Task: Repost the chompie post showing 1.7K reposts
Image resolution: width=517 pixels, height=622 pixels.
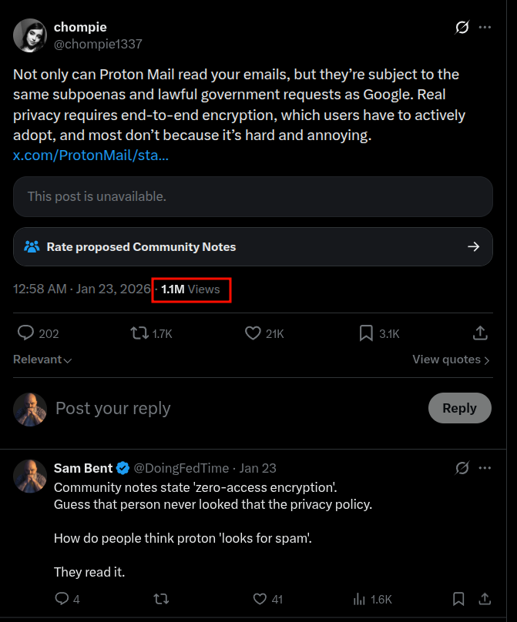Action: (139, 333)
